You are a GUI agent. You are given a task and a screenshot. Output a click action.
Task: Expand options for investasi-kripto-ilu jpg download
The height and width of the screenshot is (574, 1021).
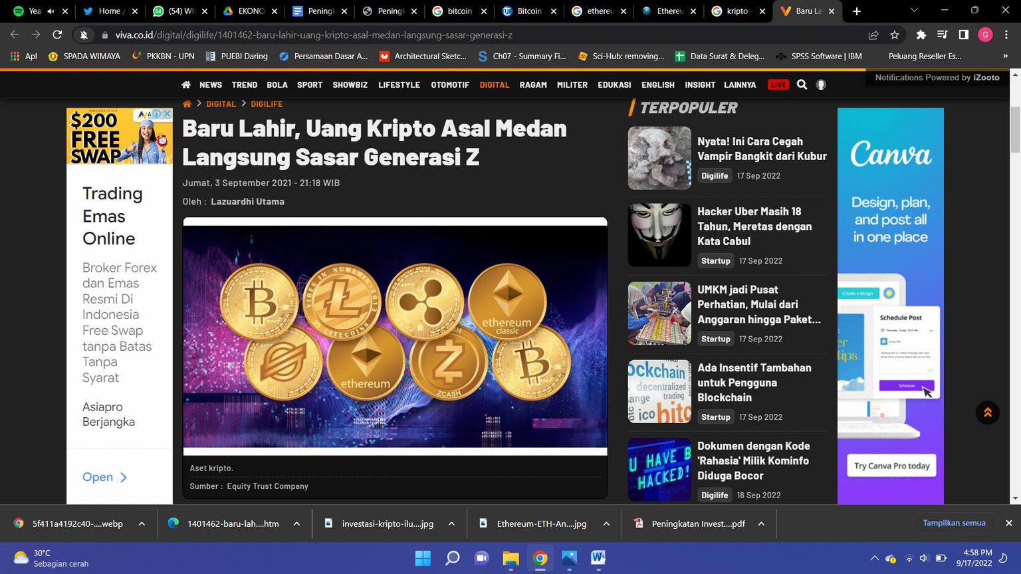451,524
